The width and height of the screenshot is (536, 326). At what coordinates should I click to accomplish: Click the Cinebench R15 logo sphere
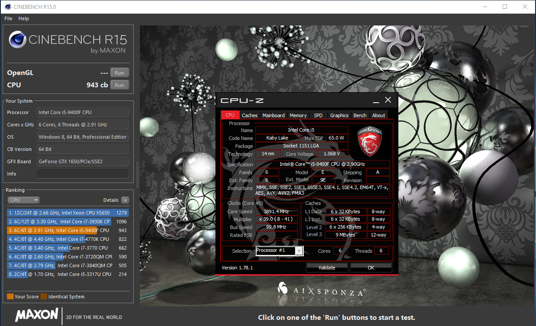(18, 40)
